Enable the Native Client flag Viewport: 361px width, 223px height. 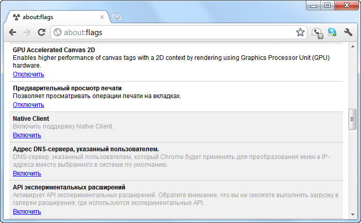(x=27, y=135)
